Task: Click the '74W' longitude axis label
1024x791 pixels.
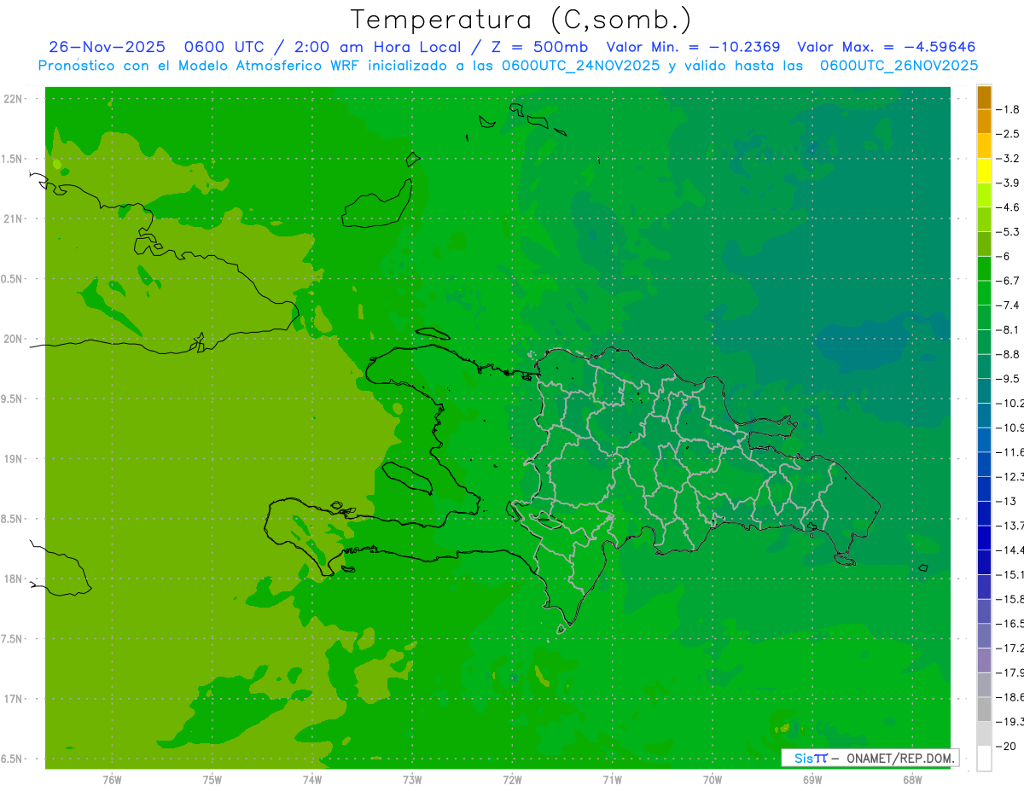Action: click(x=311, y=780)
